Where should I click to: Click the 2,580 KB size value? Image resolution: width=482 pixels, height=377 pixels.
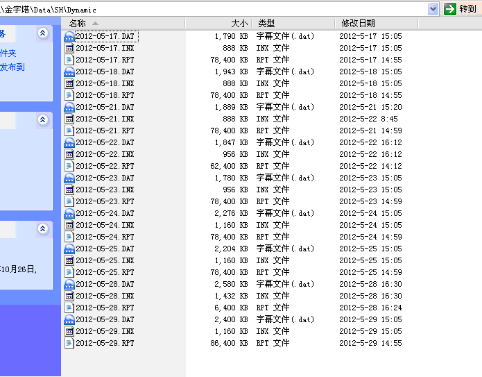[x=231, y=284]
